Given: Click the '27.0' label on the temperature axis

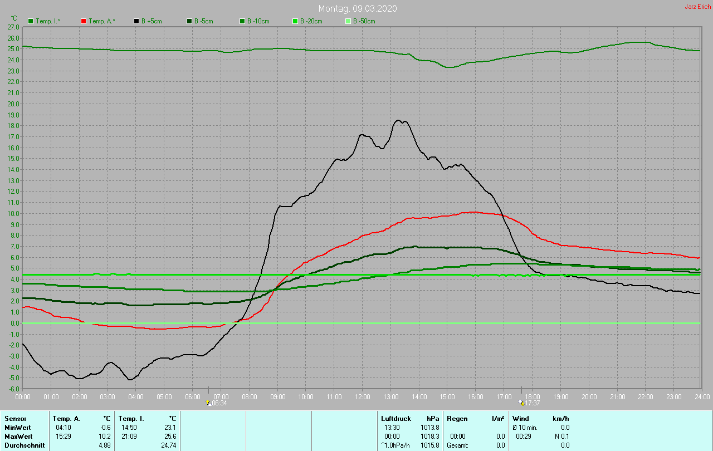Looking at the screenshot, I should coord(13,27).
